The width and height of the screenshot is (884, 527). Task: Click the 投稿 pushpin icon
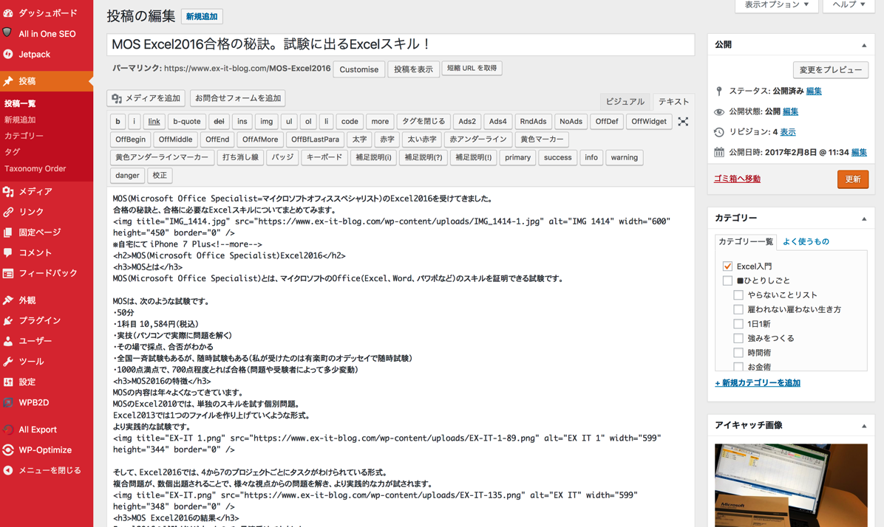8,81
